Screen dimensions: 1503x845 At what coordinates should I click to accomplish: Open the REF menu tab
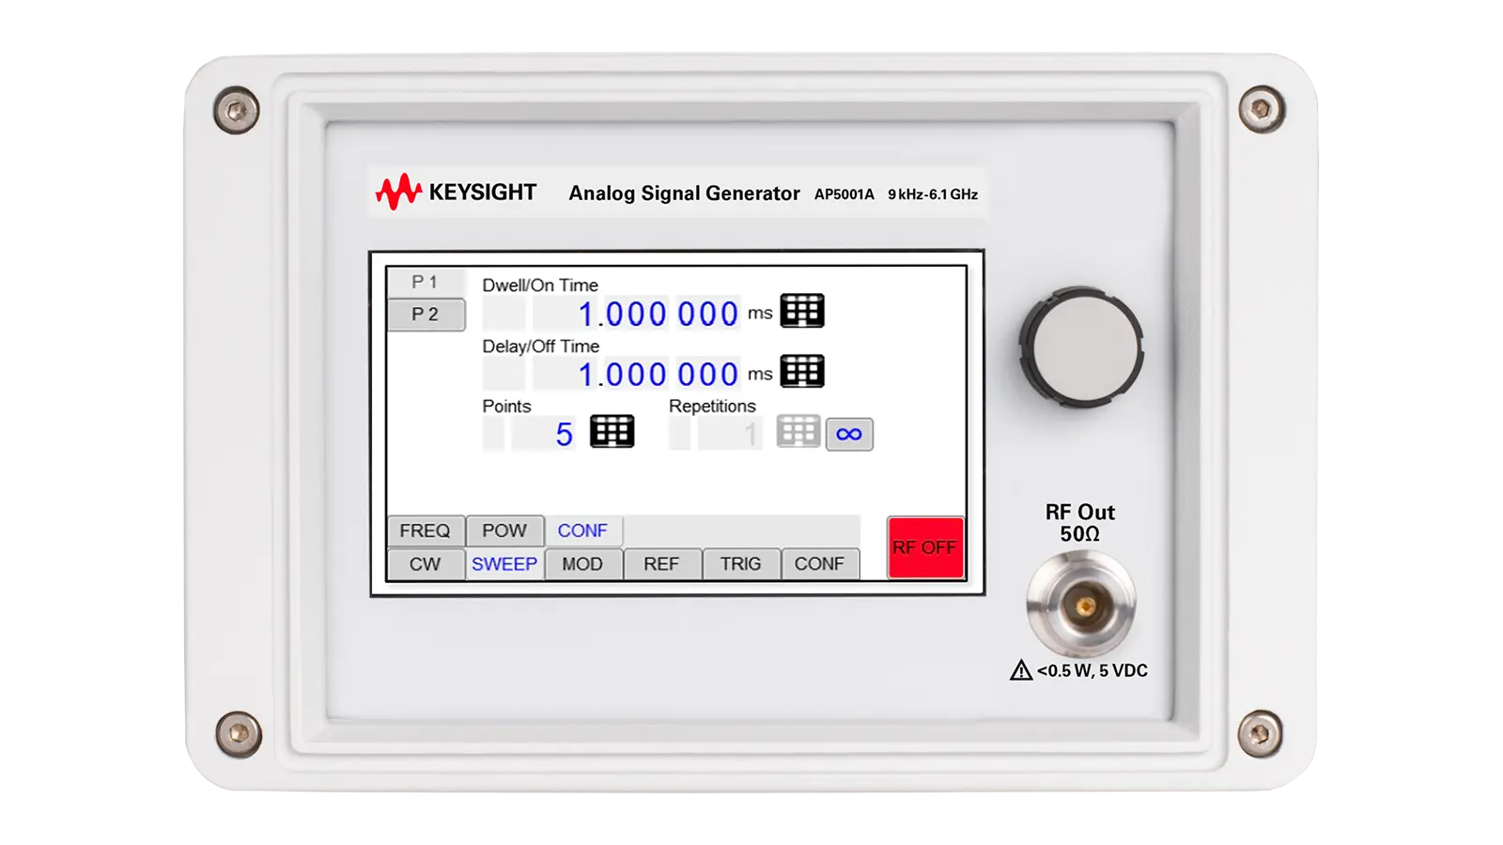(x=661, y=564)
